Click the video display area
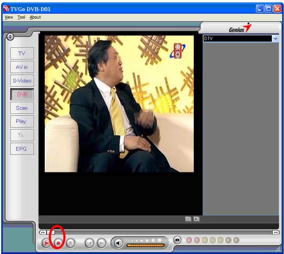Screen dimensions: 284x254 [119, 104]
